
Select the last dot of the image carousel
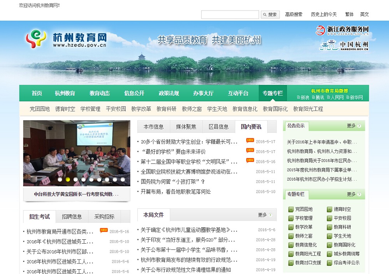tap(123, 179)
